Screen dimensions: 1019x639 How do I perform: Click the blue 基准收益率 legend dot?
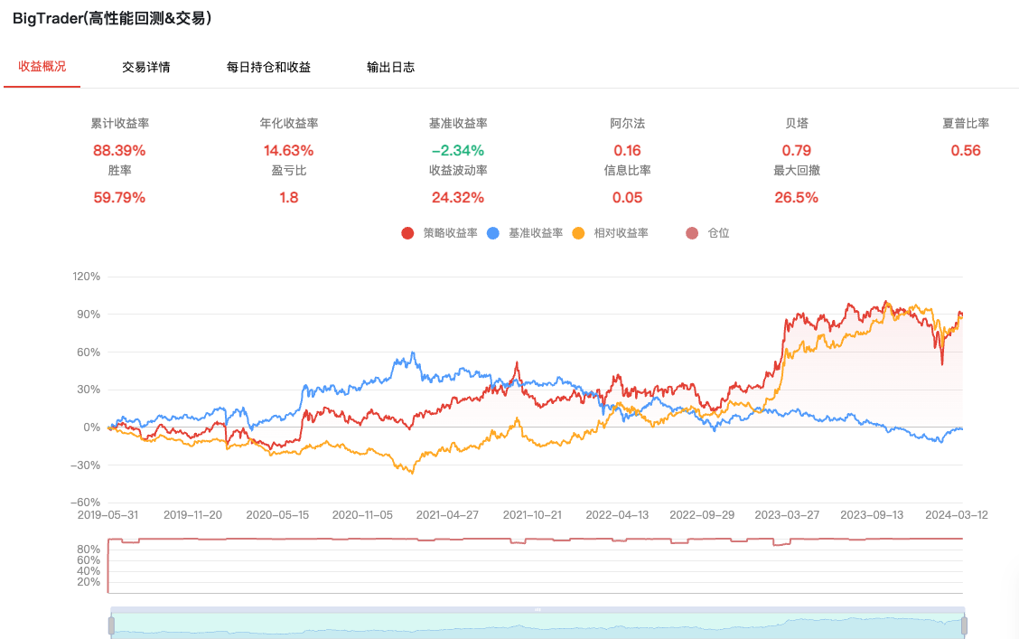pos(493,233)
